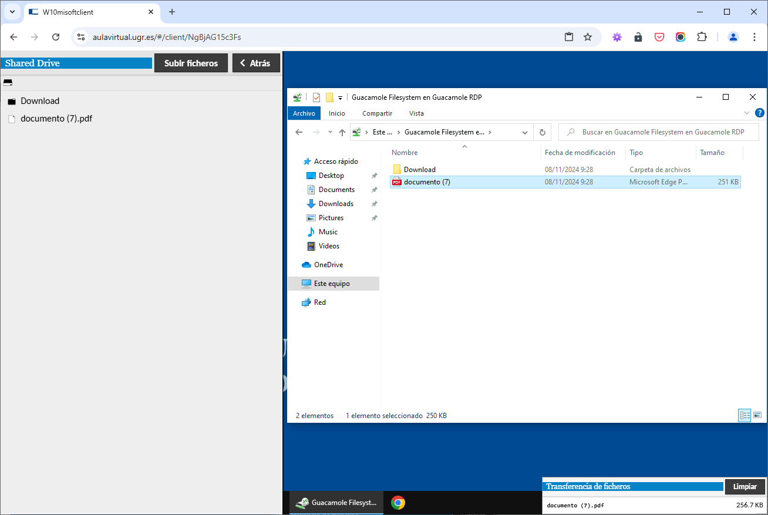Open the Inicio ribbon tab
Image resolution: width=768 pixels, height=515 pixels.
point(337,113)
